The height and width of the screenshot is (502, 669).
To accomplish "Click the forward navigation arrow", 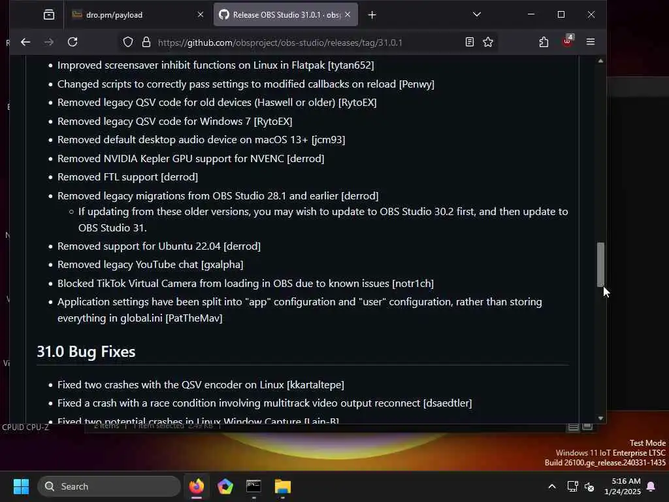I will 49,42.
